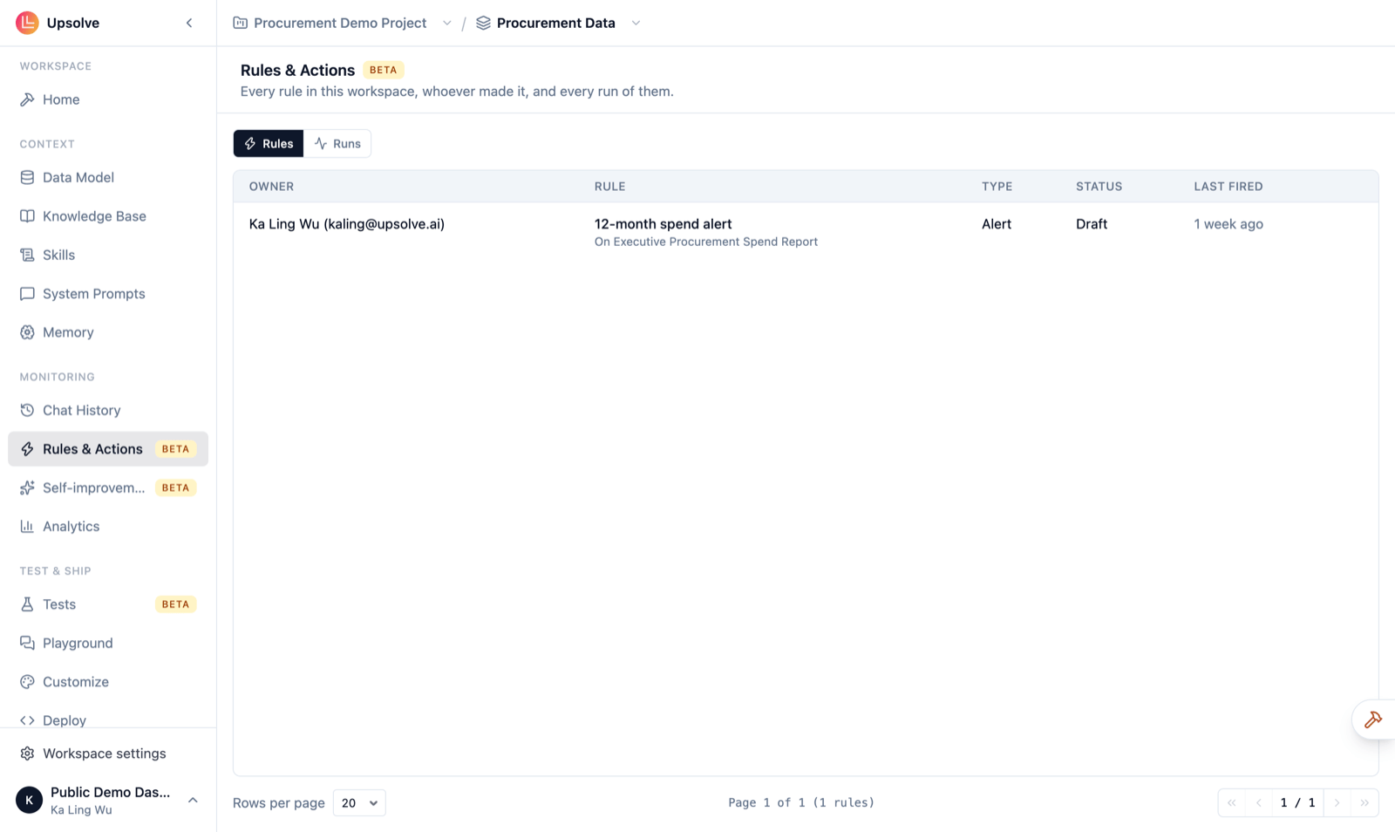Image resolution: width=1395 pixels, height=832 pixels.
Task: Click the Procurement Demo Project breadcrumb text
Action: click(340, 23)
